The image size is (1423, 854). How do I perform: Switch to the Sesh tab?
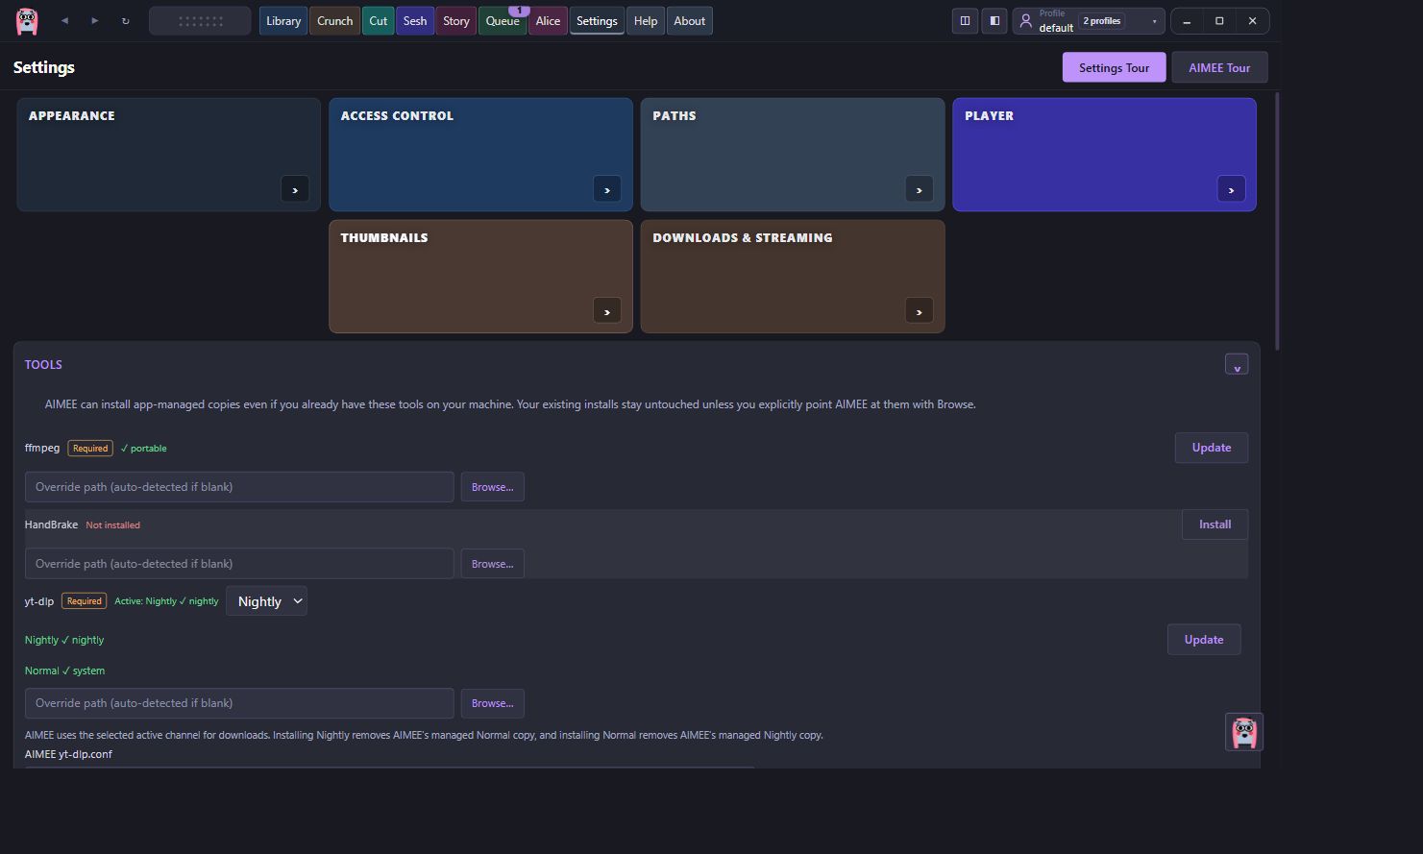click(415, 21)
